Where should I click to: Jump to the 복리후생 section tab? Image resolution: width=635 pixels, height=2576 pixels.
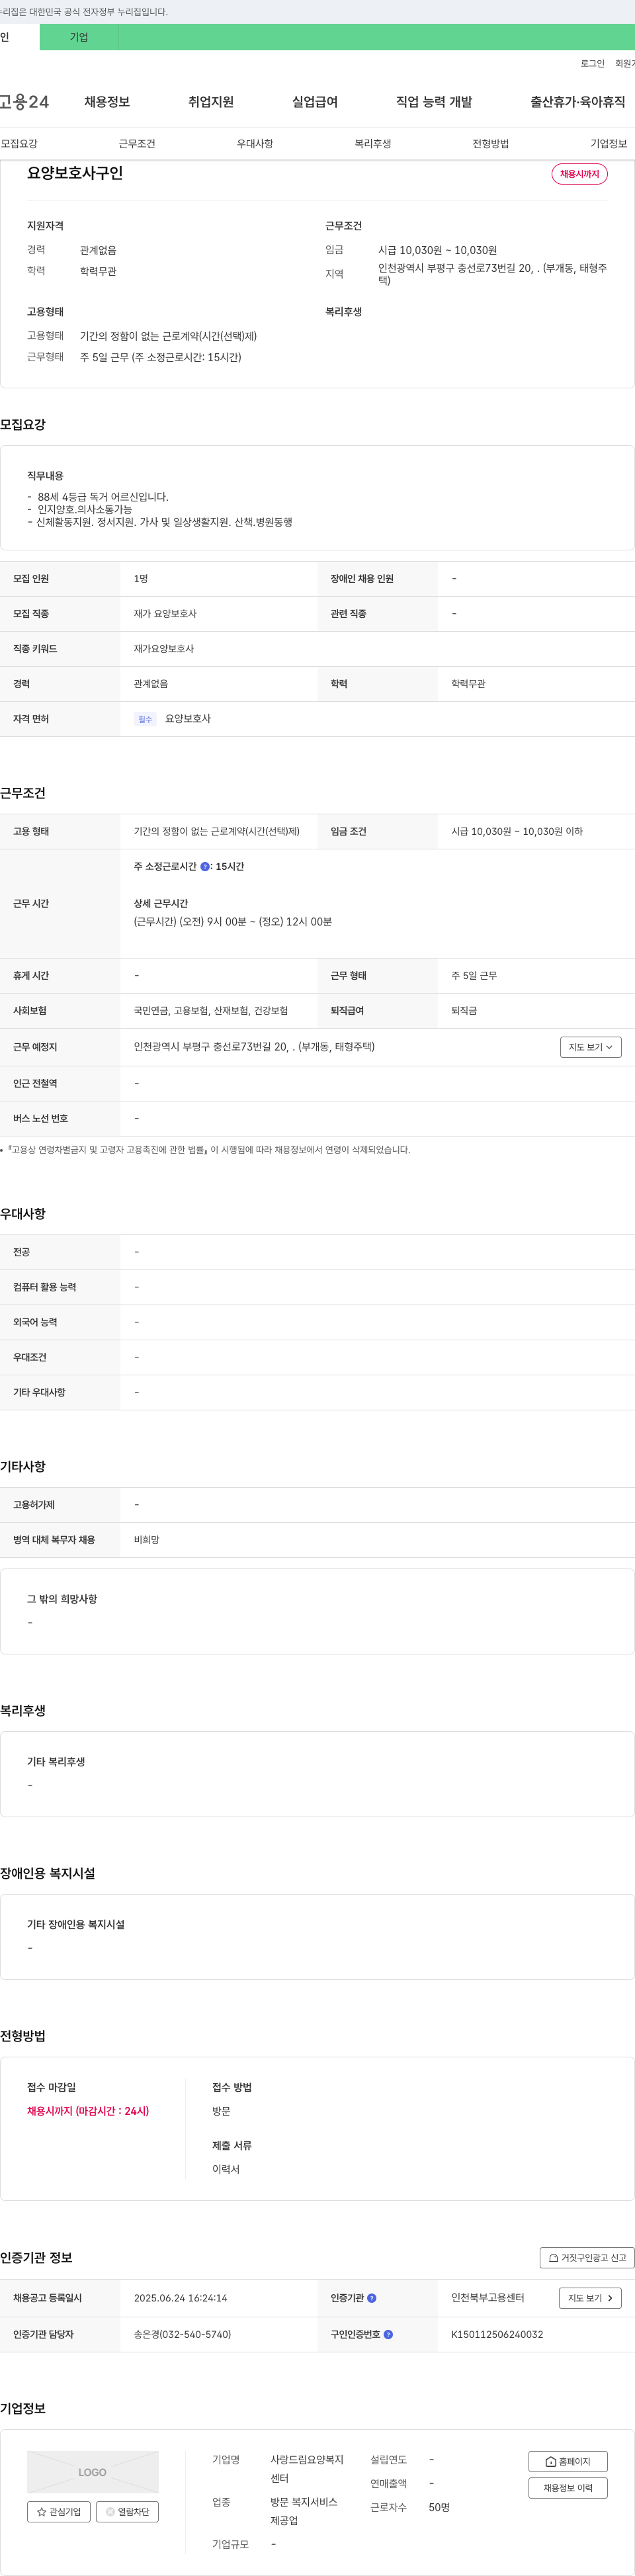click(x=373, y=144)
